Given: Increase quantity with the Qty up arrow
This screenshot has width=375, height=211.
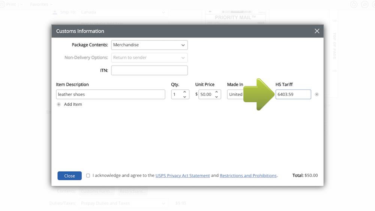Looking at the screenshot, I should coord(184,92).
